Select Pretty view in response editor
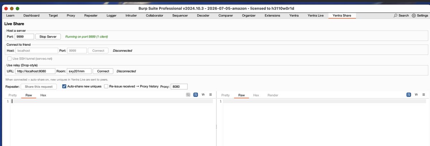This screenshot has width=430, height=146. point(225,95)
